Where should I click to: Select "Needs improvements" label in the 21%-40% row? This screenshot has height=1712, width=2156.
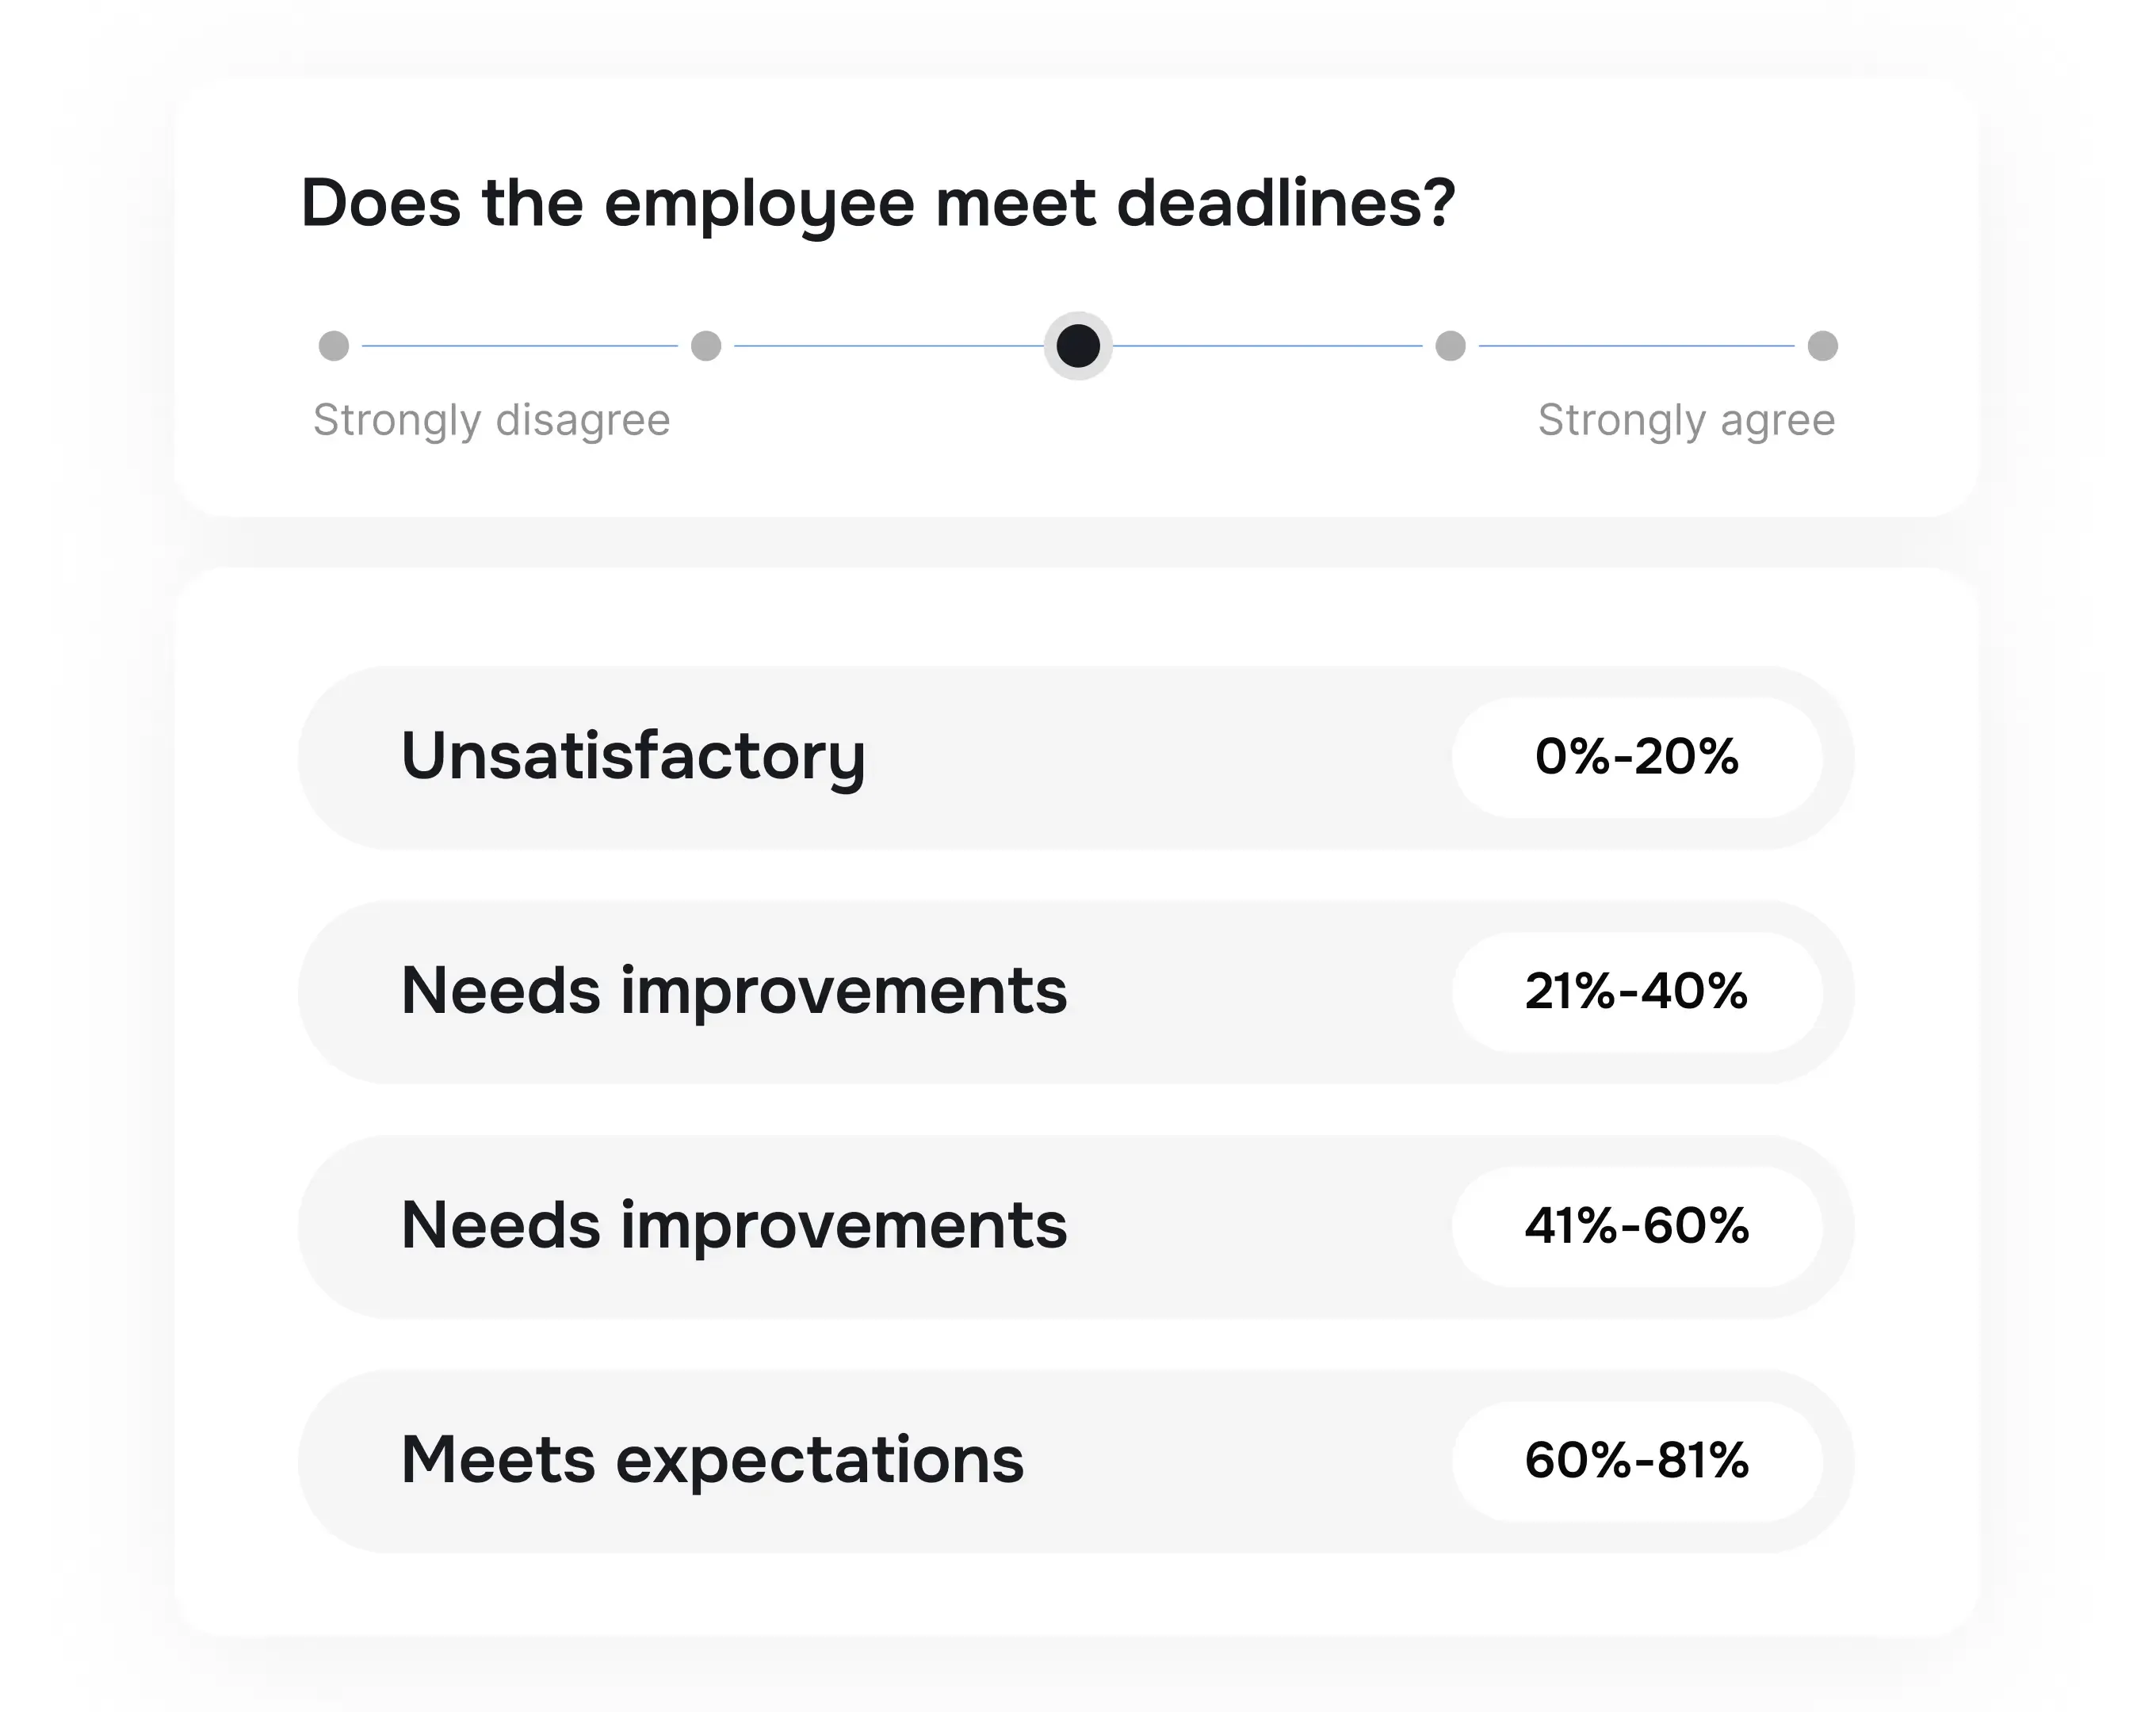point(734,991)
